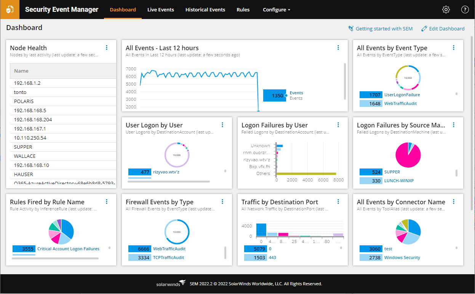
Task: Toggle the WebTrafficAudit legend in Firewall Events
Action: (x=169, y=249)
